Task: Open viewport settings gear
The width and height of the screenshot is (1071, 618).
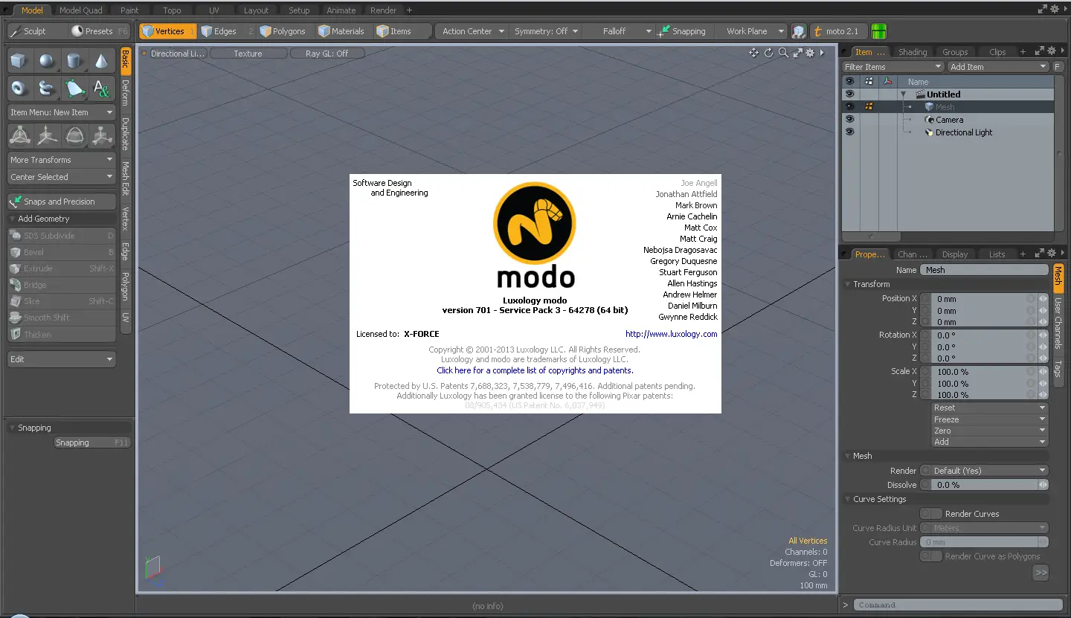Action: pyautogui.click(x=811, y=53)
